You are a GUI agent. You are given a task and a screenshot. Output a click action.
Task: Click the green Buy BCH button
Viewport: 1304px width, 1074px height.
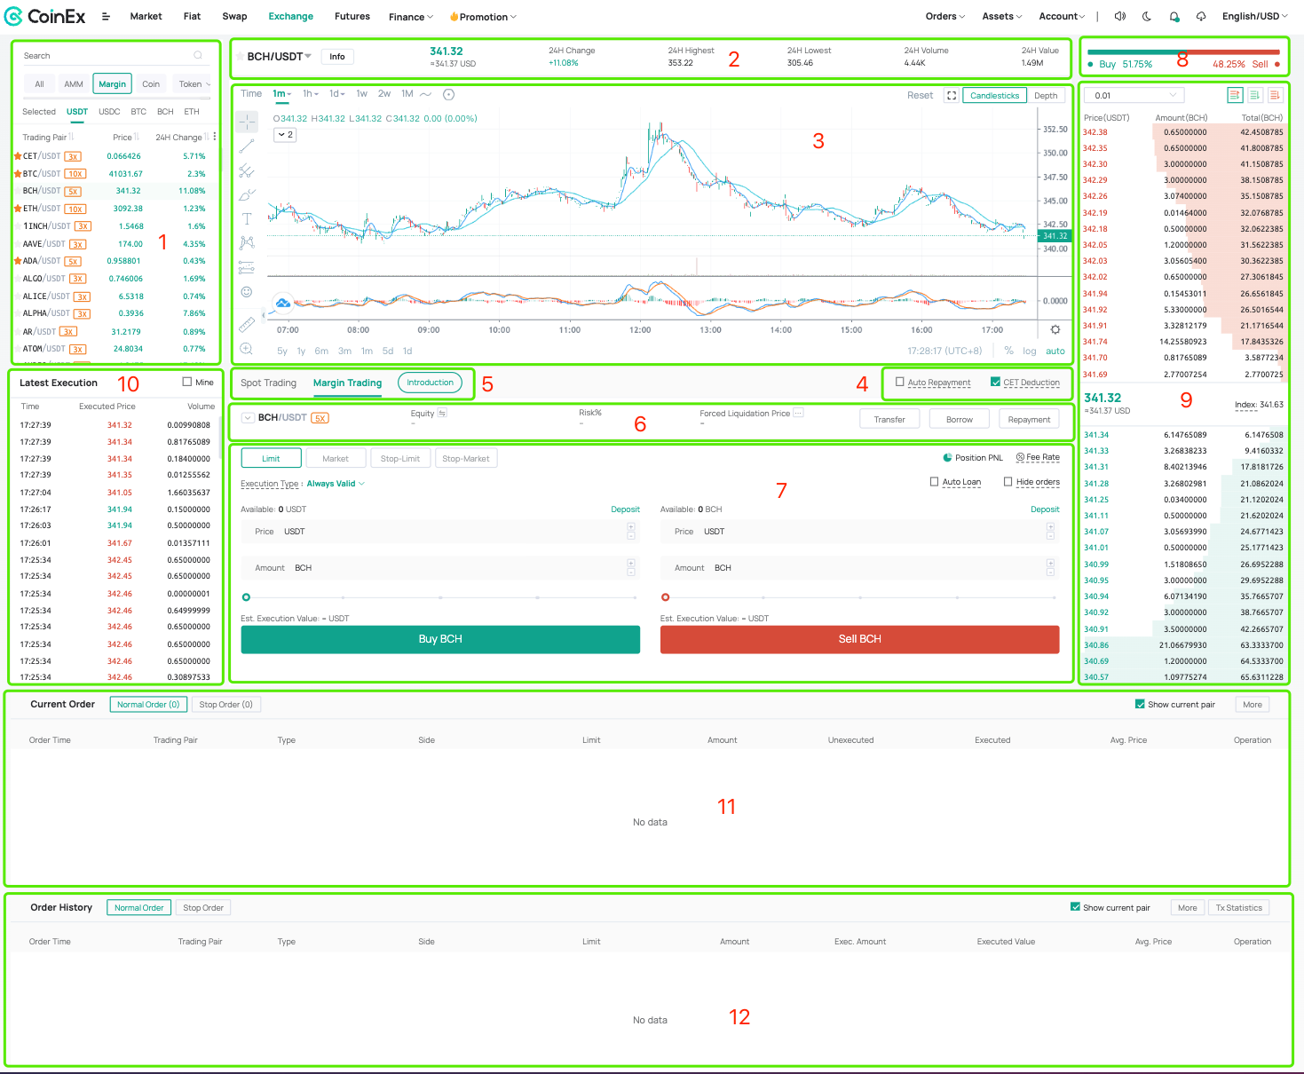440,639
